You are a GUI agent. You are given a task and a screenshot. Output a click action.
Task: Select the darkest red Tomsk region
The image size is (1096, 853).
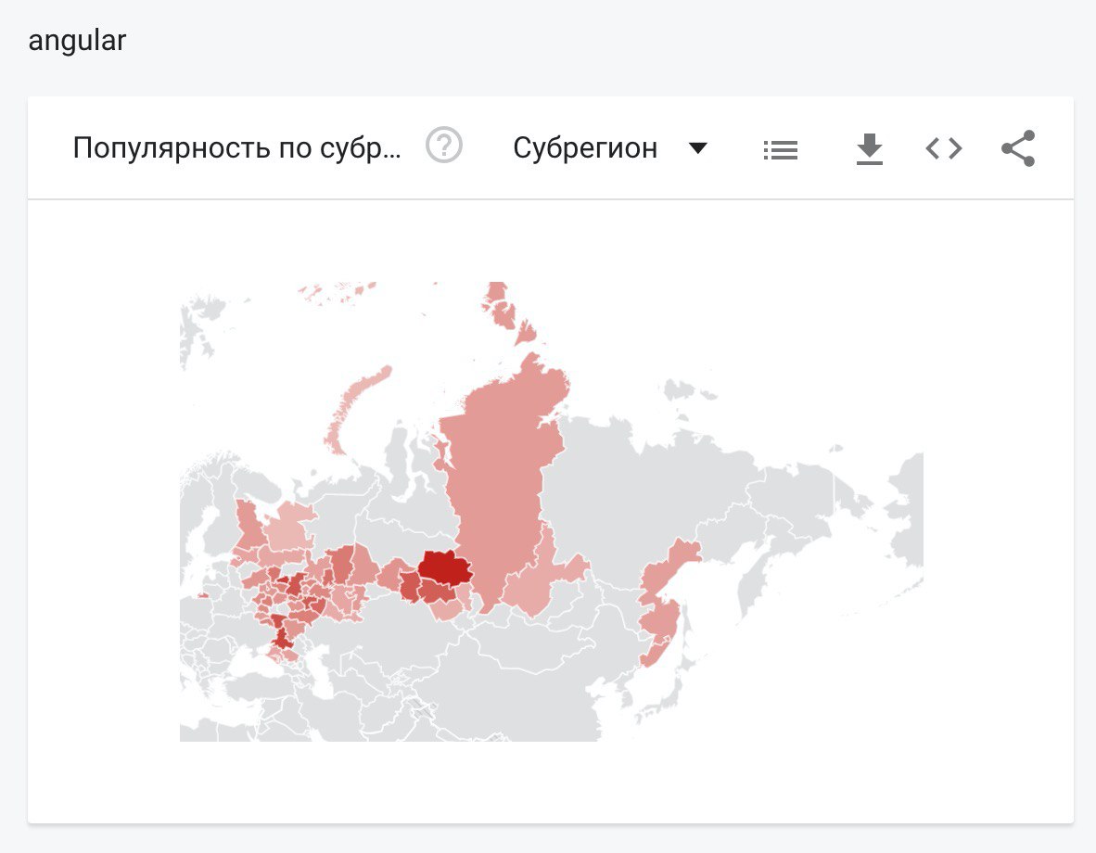446,567
